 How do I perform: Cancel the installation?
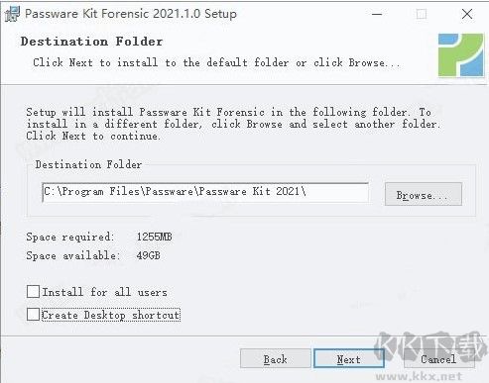[x=438, y=358]
